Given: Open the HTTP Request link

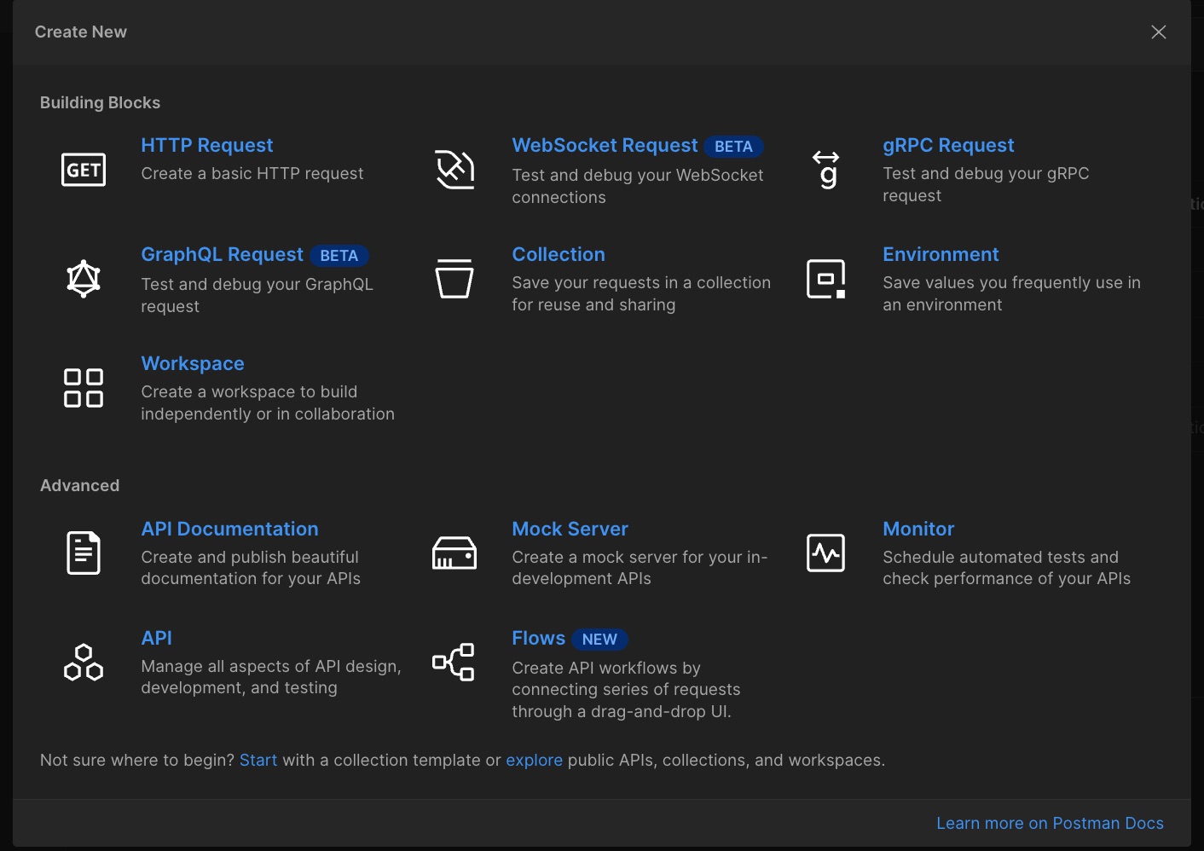Looking at the screenshot, I should [207, 146].
